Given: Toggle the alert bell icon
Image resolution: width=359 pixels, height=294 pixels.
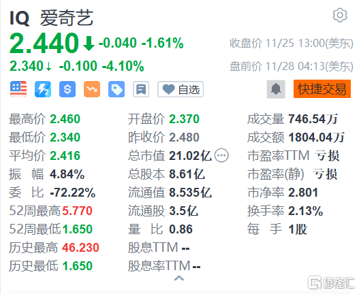Looking at the screenshot, I should click(276, 89).
